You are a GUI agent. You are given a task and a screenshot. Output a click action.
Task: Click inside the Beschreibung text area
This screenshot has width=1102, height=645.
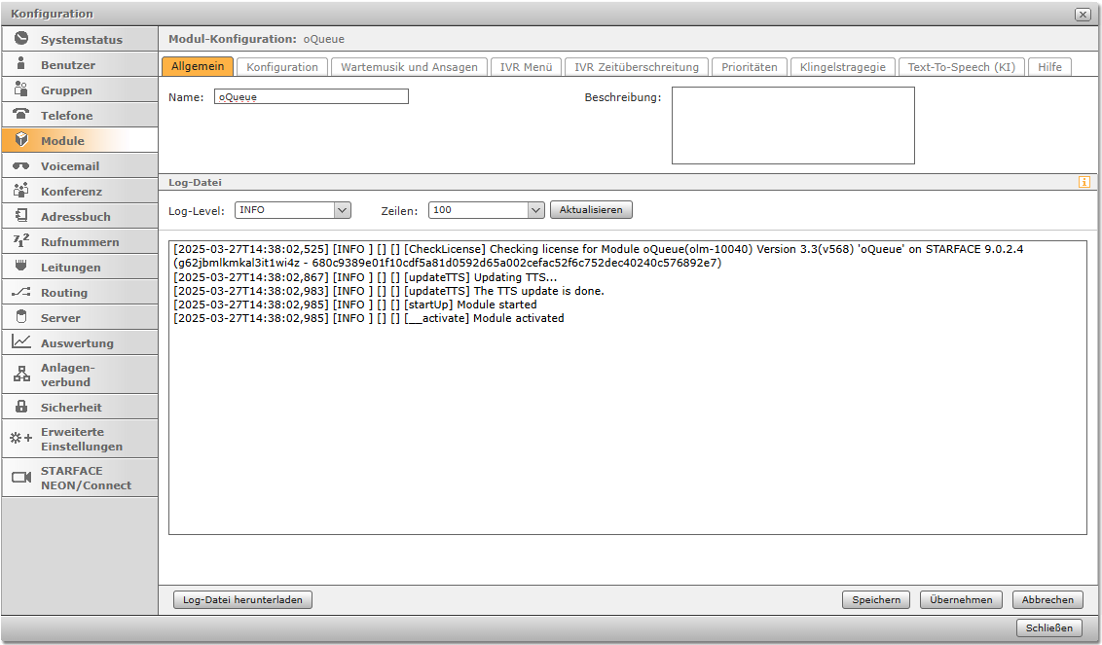pyautogui.click(x=792, y=125)
